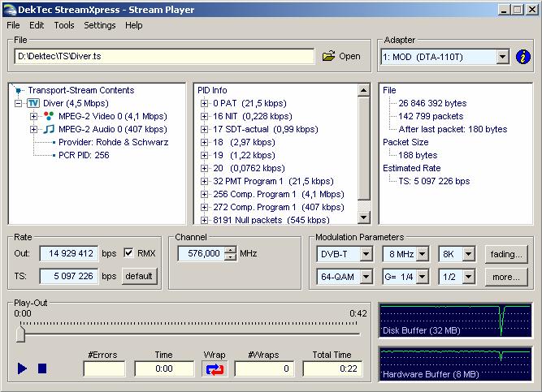Expand the 17 SDT-actual PID entry
Screen dimensions: 542x392
(x=204, y=130)
